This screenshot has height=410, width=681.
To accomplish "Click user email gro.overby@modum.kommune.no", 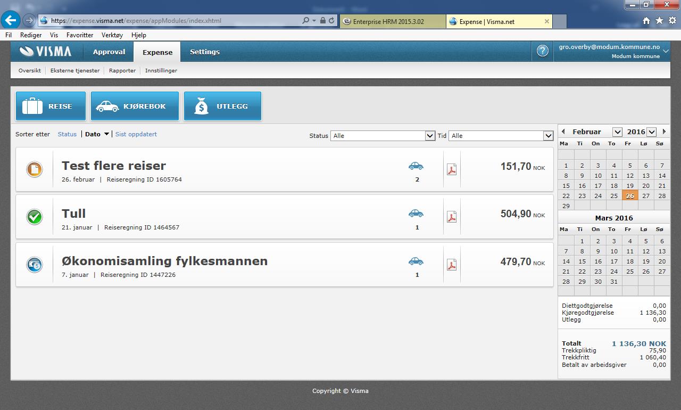I will point(609,47).
